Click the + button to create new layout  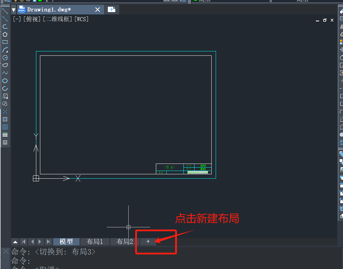[148, 241]
